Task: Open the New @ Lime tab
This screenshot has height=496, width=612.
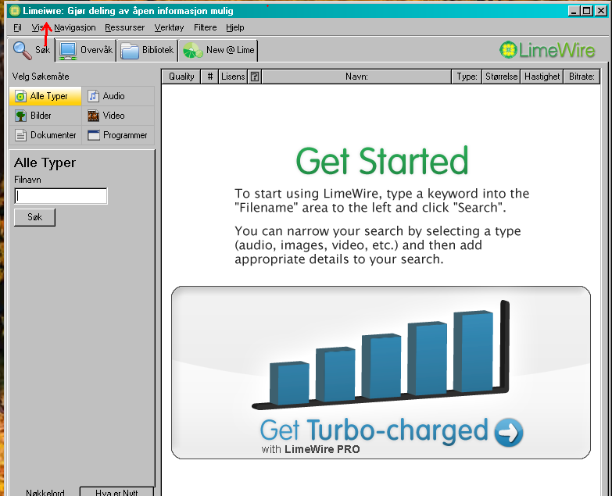Action: [x=219, y=50]
